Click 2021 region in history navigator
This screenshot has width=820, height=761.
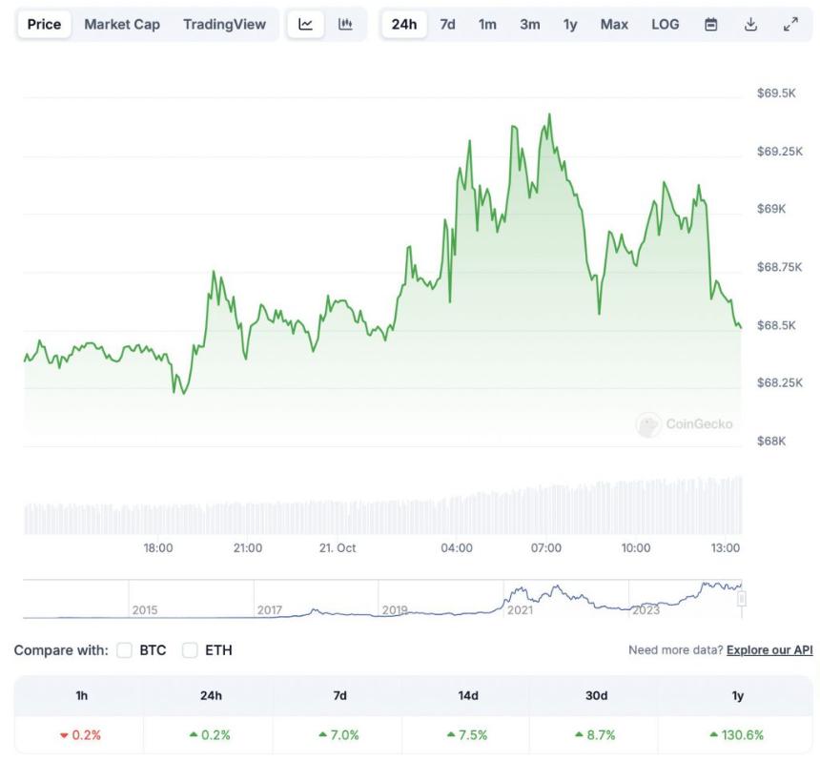coord(520,609)
